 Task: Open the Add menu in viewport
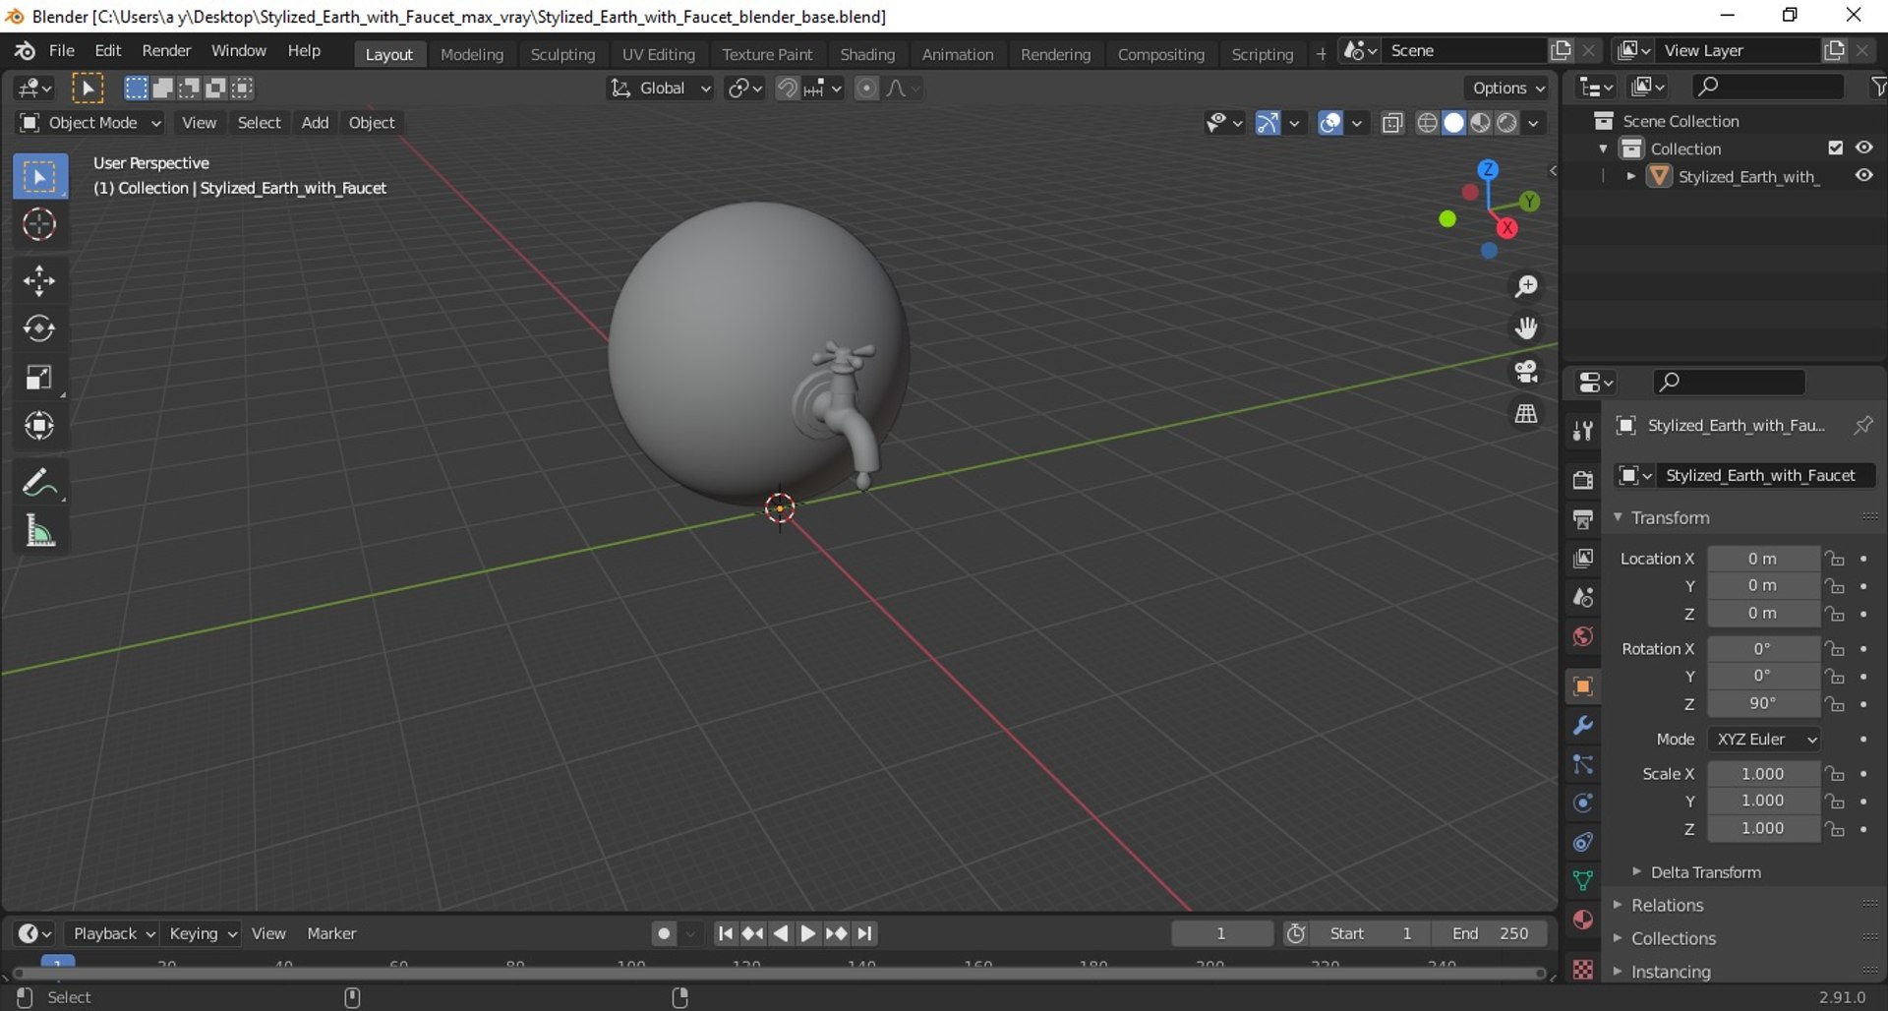click(x=315, y=123)
